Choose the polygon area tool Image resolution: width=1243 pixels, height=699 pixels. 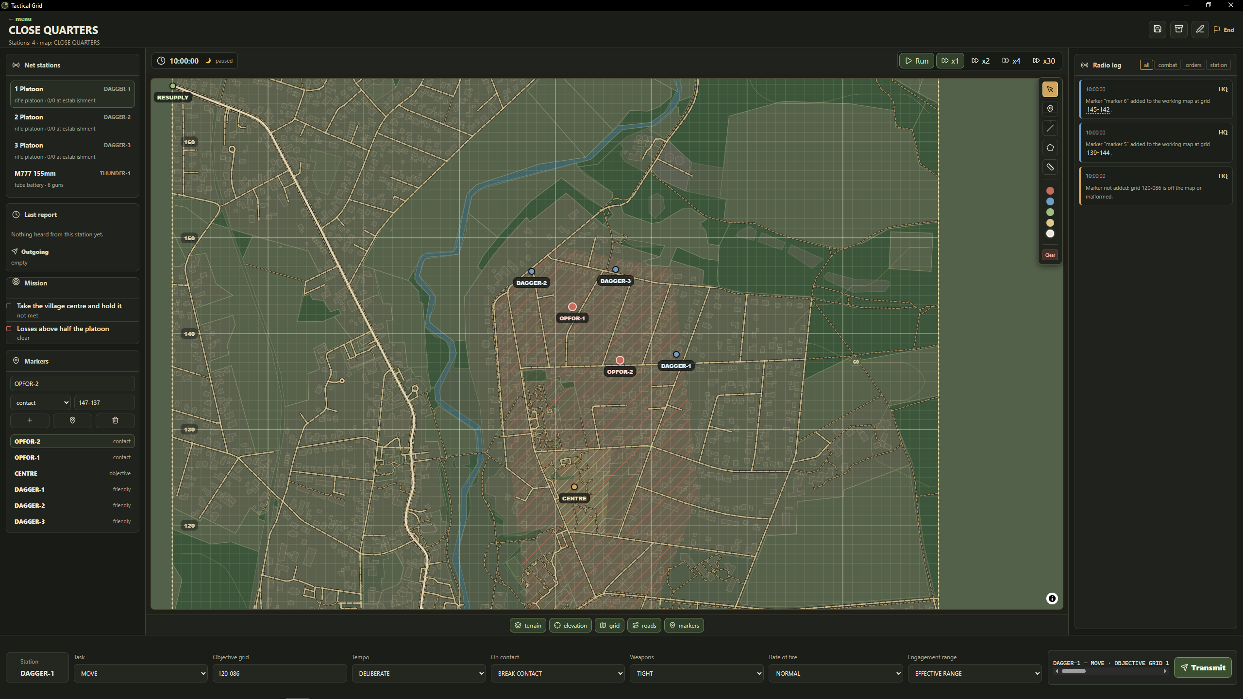coord(1050,148)
